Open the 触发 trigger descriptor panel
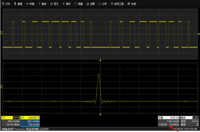Image resolution: width=200 pixels, height=132 pixels. pos(190,121)
